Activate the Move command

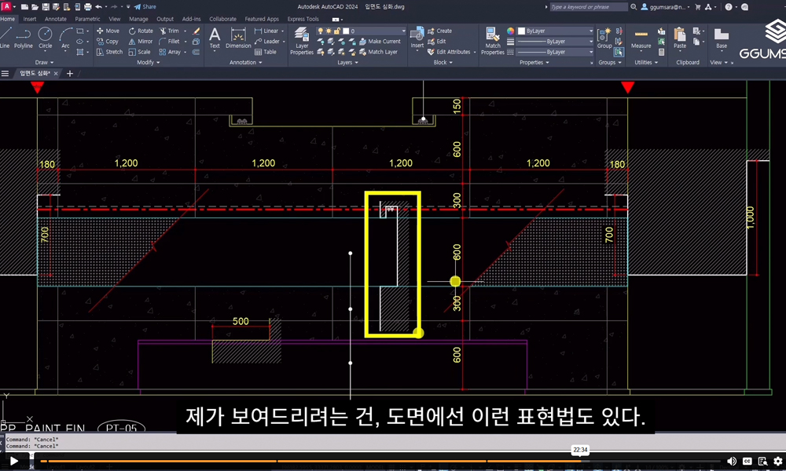108,31
